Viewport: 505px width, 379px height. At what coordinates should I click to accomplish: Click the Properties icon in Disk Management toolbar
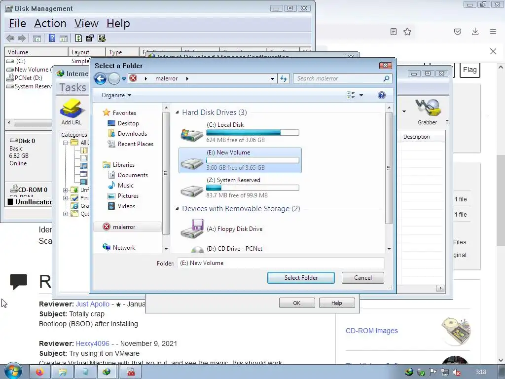pyautogui.click(x=90, y=38)
